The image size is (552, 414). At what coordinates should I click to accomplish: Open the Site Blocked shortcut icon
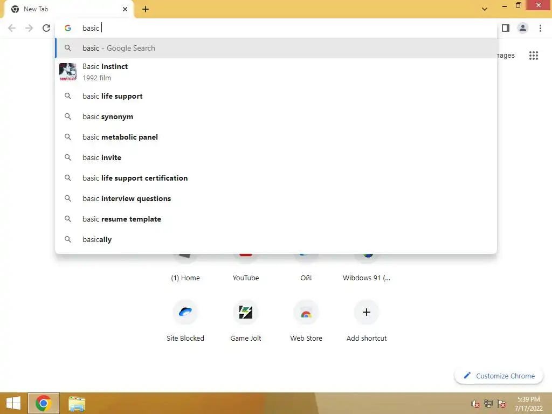pyautogui.click(x=185, y=312)
